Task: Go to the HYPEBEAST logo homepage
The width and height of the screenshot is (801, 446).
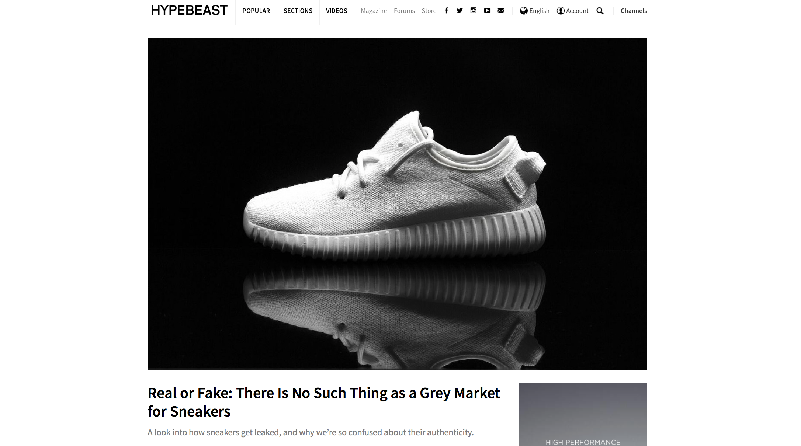Action: tap(189, 10)
